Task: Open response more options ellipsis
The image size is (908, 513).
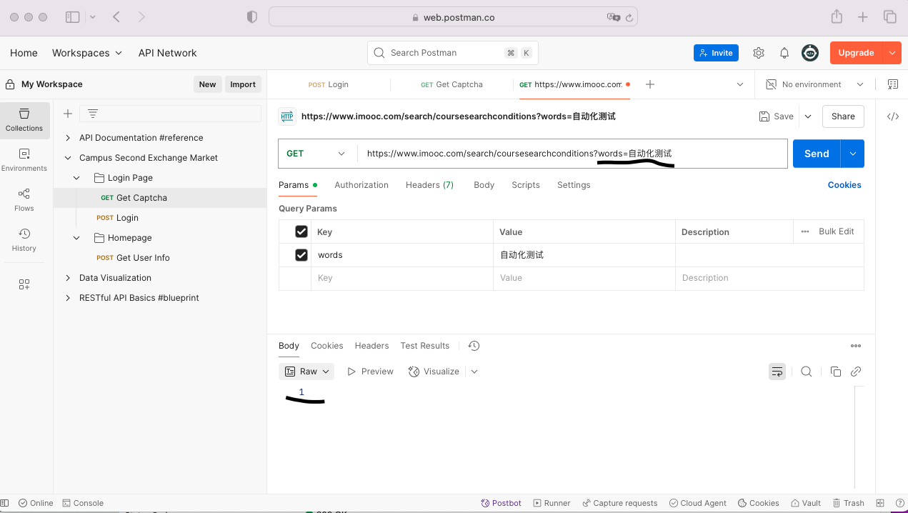Action: (x=856, y=346)
